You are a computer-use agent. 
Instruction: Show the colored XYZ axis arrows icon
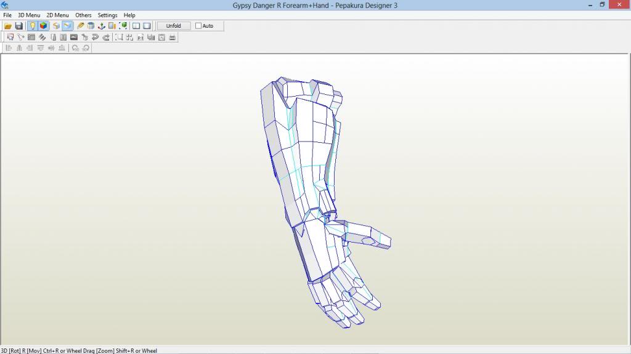(102, 26)
